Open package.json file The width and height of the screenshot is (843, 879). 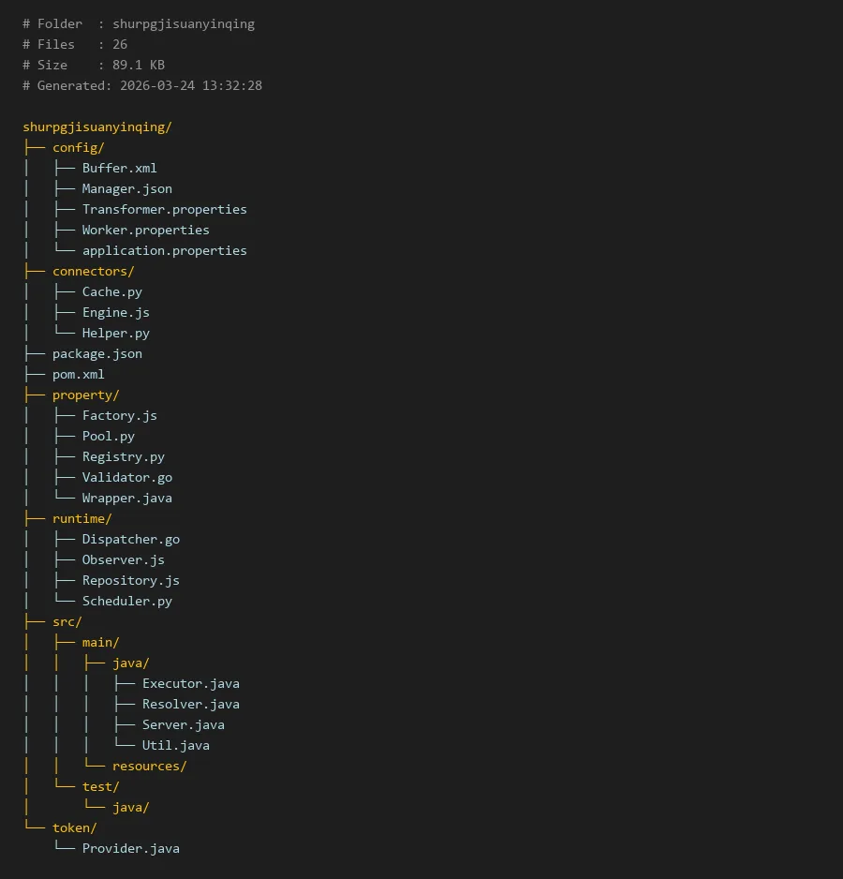click(x=96, y=353)
